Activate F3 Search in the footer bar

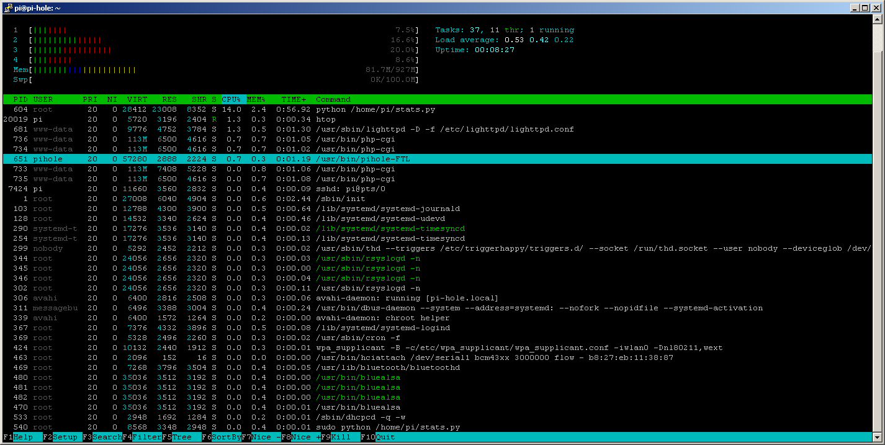click(x=107, y=437)
